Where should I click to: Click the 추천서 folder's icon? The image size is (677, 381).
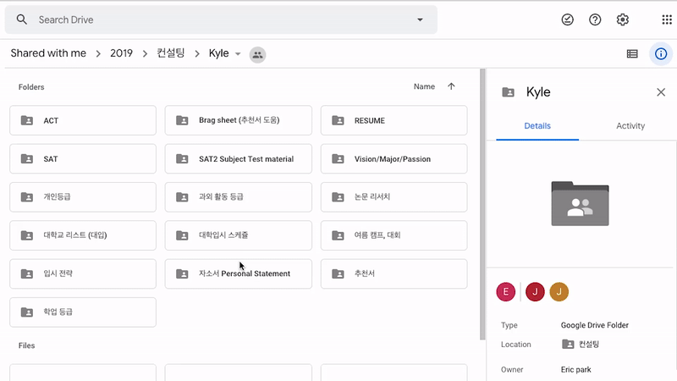click(x=338, y=273)
